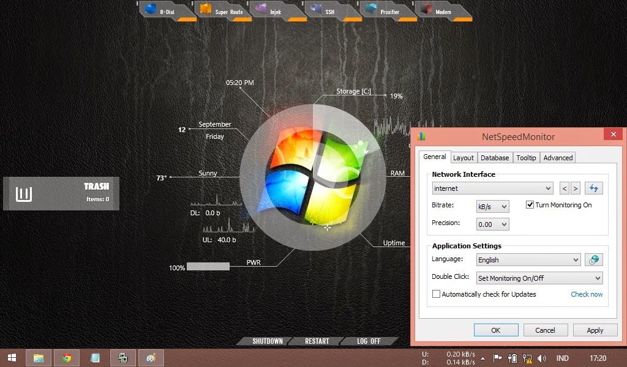Open the Windows Start button
The height and width of the screenshot is (367, 627).
coord(12,358)
